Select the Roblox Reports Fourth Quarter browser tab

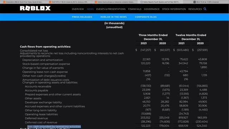click(160, 2)
